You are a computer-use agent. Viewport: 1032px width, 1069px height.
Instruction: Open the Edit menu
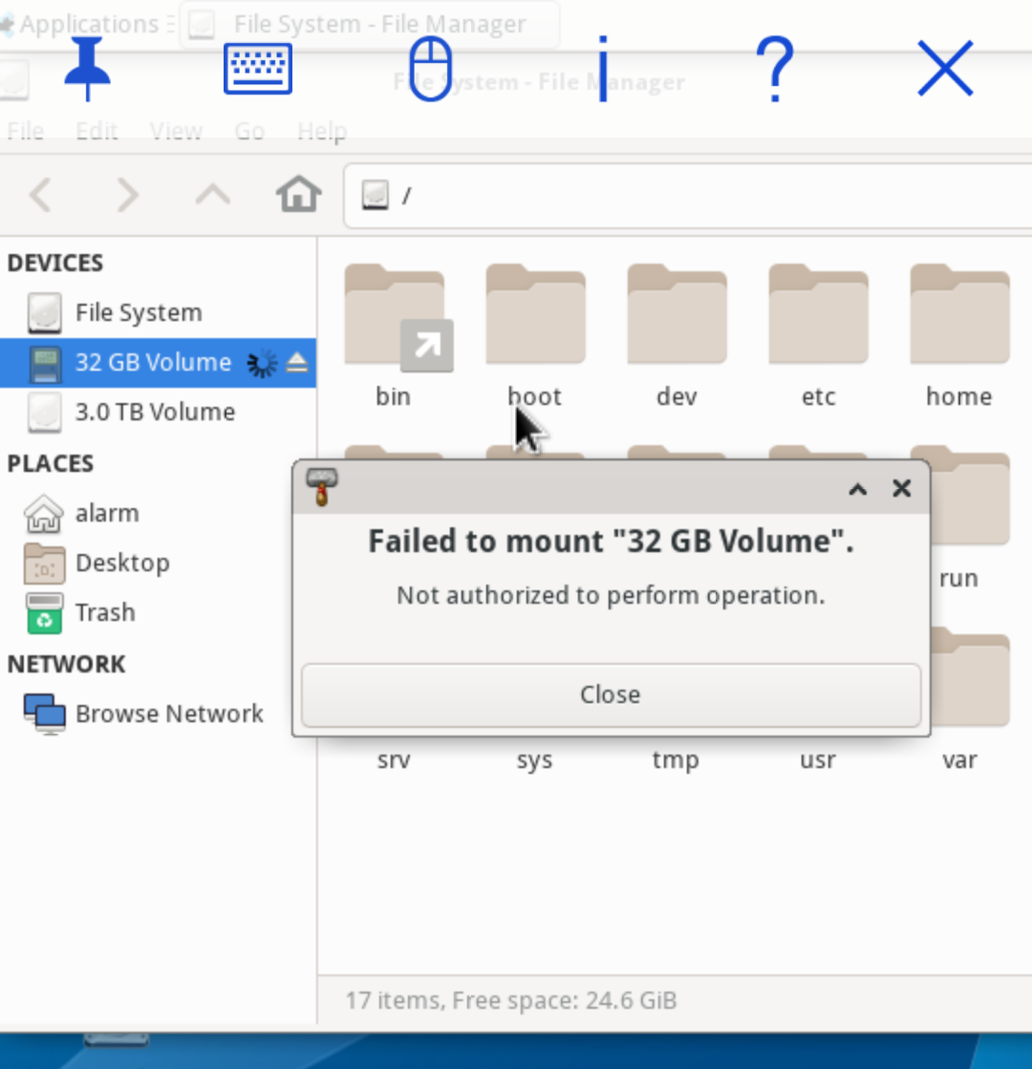pos(97,131)
